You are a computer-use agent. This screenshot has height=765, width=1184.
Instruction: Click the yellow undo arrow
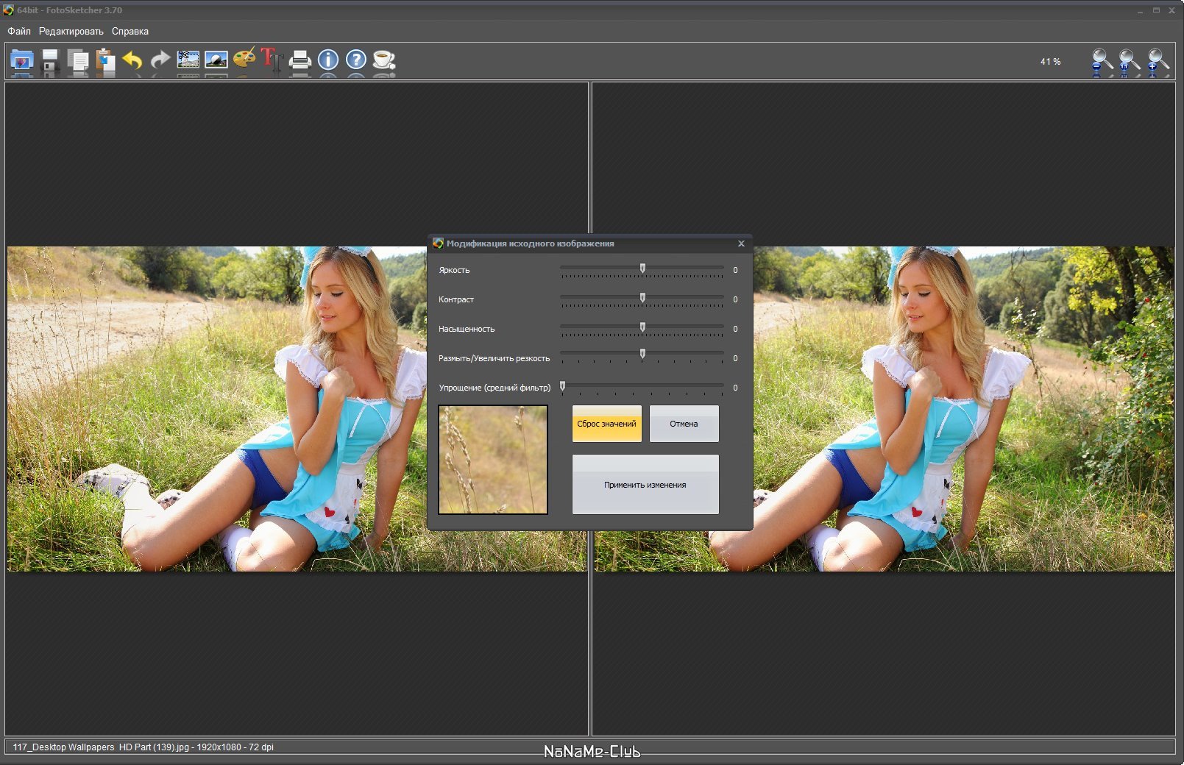coord(133,60)
